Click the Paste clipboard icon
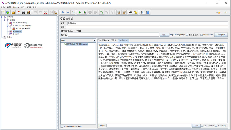The height and width of the screenshot is (130, 231). coord(56,12)
